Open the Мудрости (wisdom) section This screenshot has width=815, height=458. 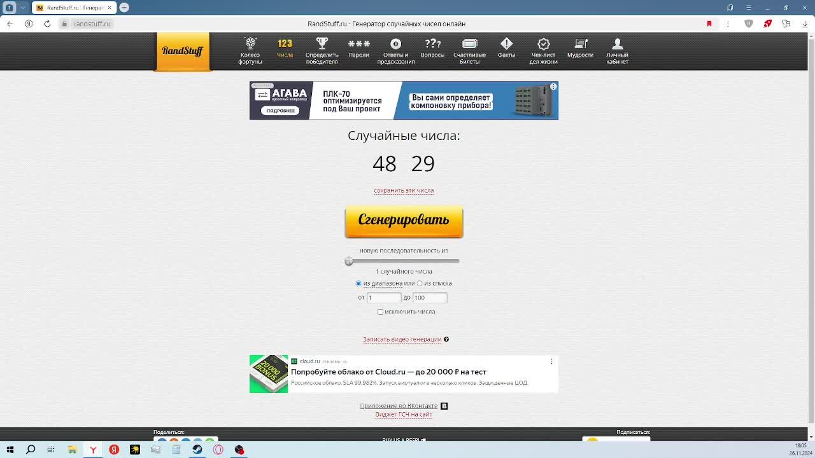click(x=580, y=48)
